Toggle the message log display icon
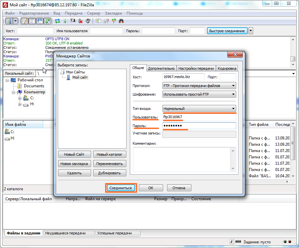299x248 pixels. pos(25,21)
